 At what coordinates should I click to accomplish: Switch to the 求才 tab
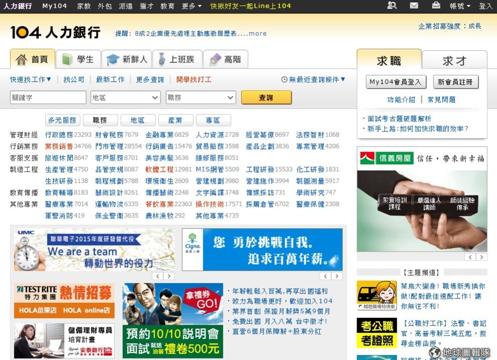454,60
